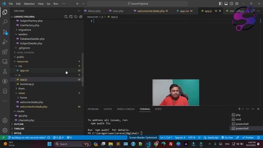This screenshot has height=148, width=263.
Task: Open the Accounts menu icon
Action: tap(5, 120)
